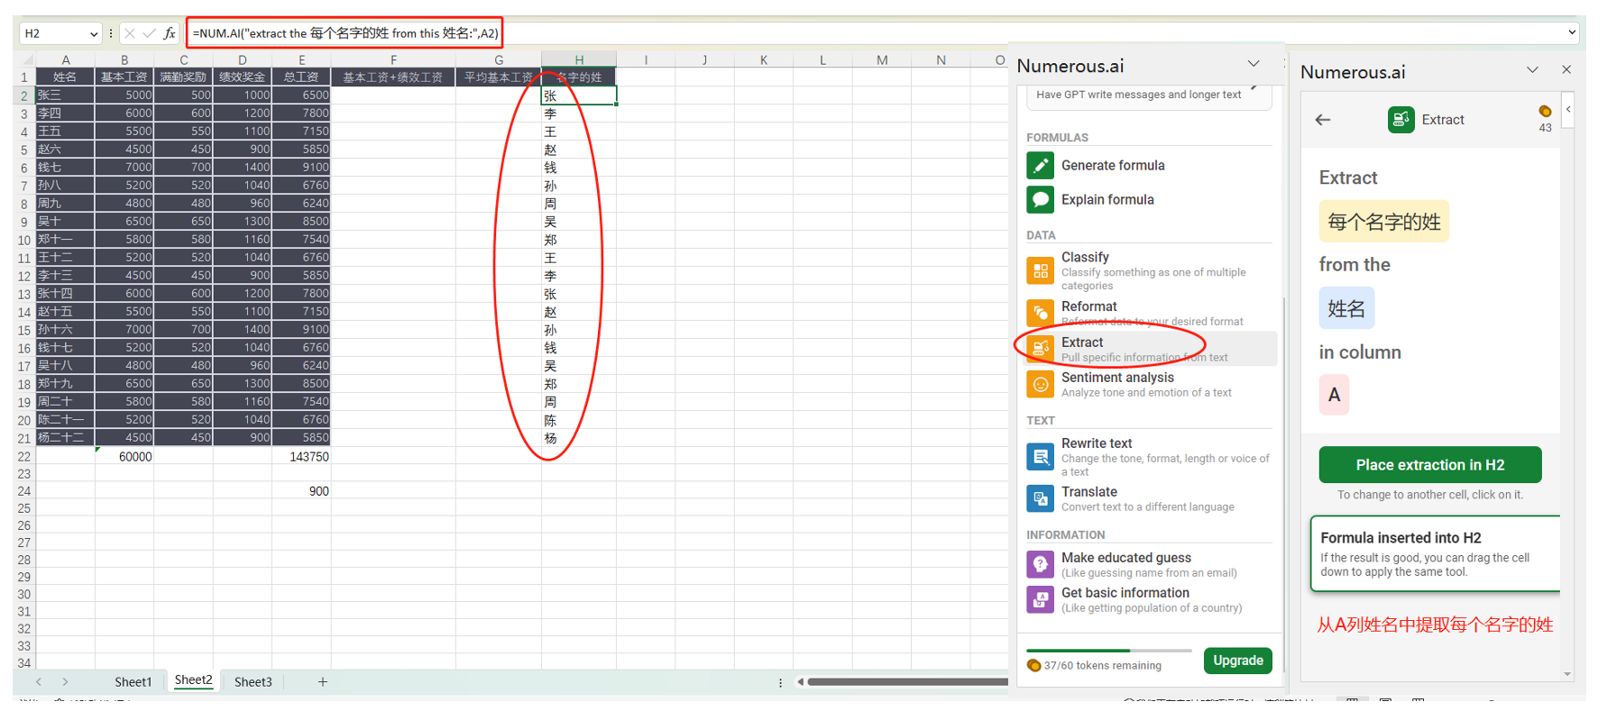Image resolution: width=1607 pixels, height=720 pixels.
Task: Select the Sheet2 tab
Action: 194,681
